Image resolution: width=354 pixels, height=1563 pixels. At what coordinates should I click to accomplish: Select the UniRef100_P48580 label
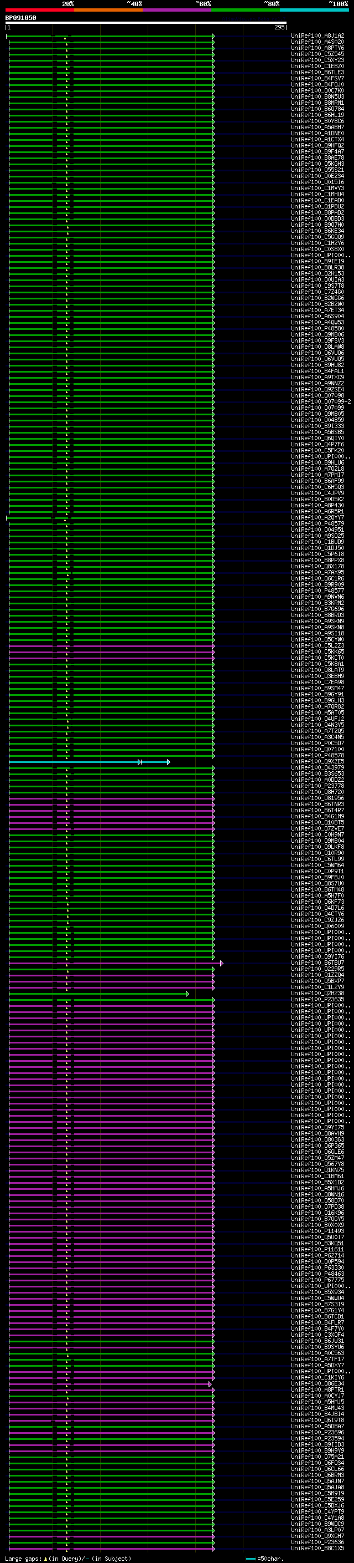317,329
